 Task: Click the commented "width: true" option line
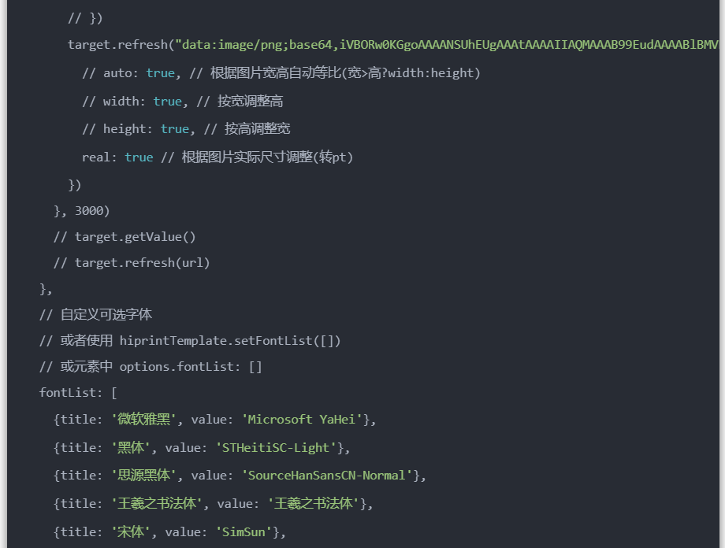(182, 102)
